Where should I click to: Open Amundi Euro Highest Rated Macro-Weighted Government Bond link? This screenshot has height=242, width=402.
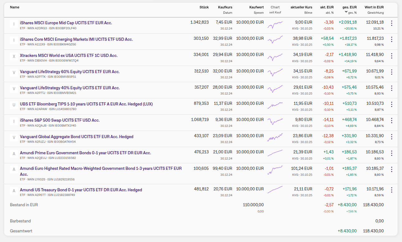pyautogui.click(x=101, y=169)
